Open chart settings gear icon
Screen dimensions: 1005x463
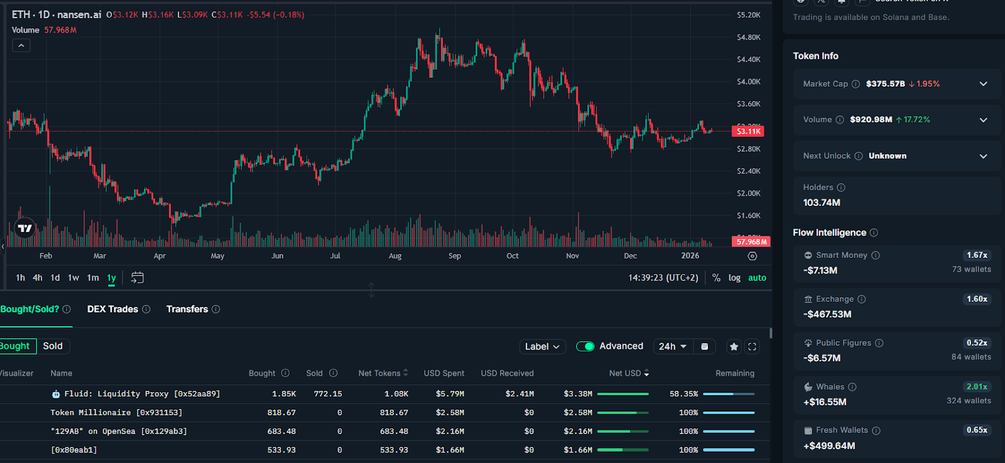tap(752, 256)
